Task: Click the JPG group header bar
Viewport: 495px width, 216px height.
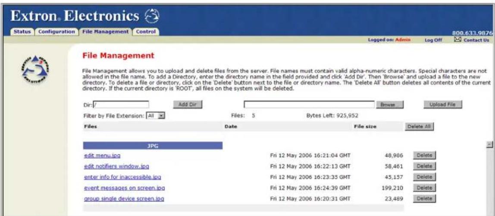Action: tap(153, 146)
